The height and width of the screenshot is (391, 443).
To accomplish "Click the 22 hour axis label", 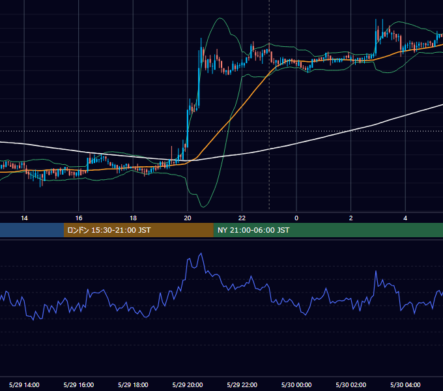I will tap(242, 218).
